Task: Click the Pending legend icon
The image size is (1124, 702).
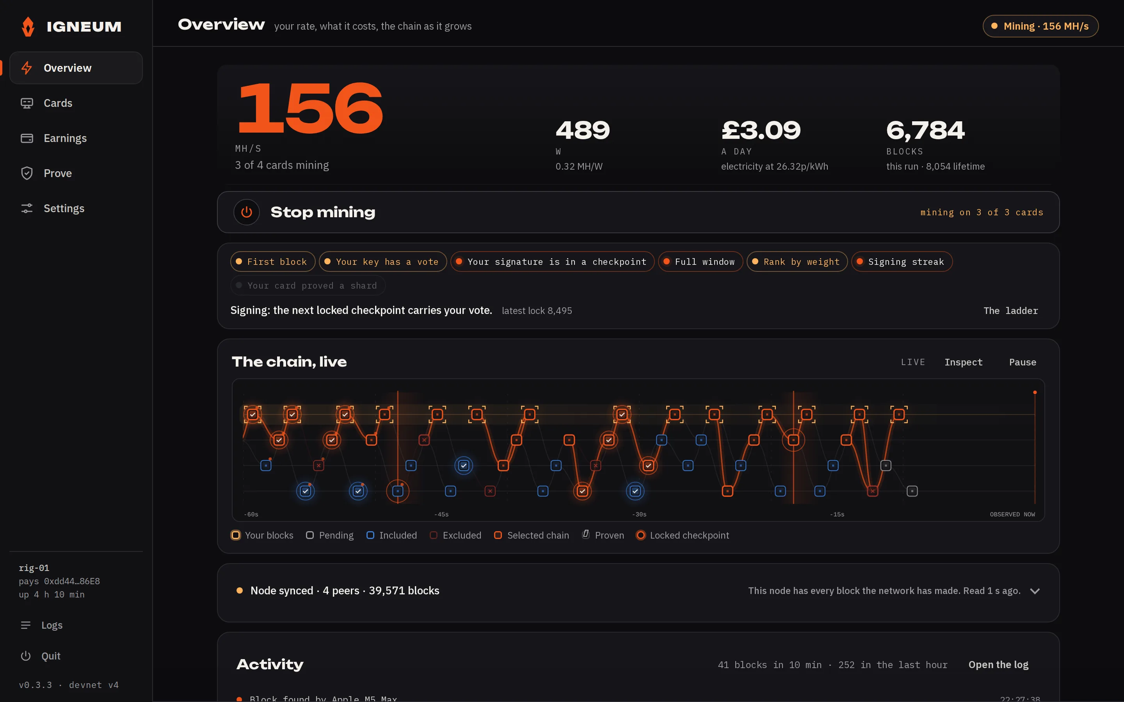Action: point(310,535)
